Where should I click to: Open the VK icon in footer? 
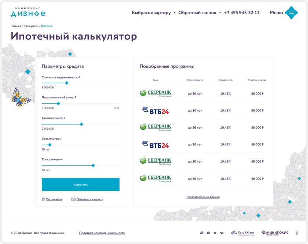[222, 233]
